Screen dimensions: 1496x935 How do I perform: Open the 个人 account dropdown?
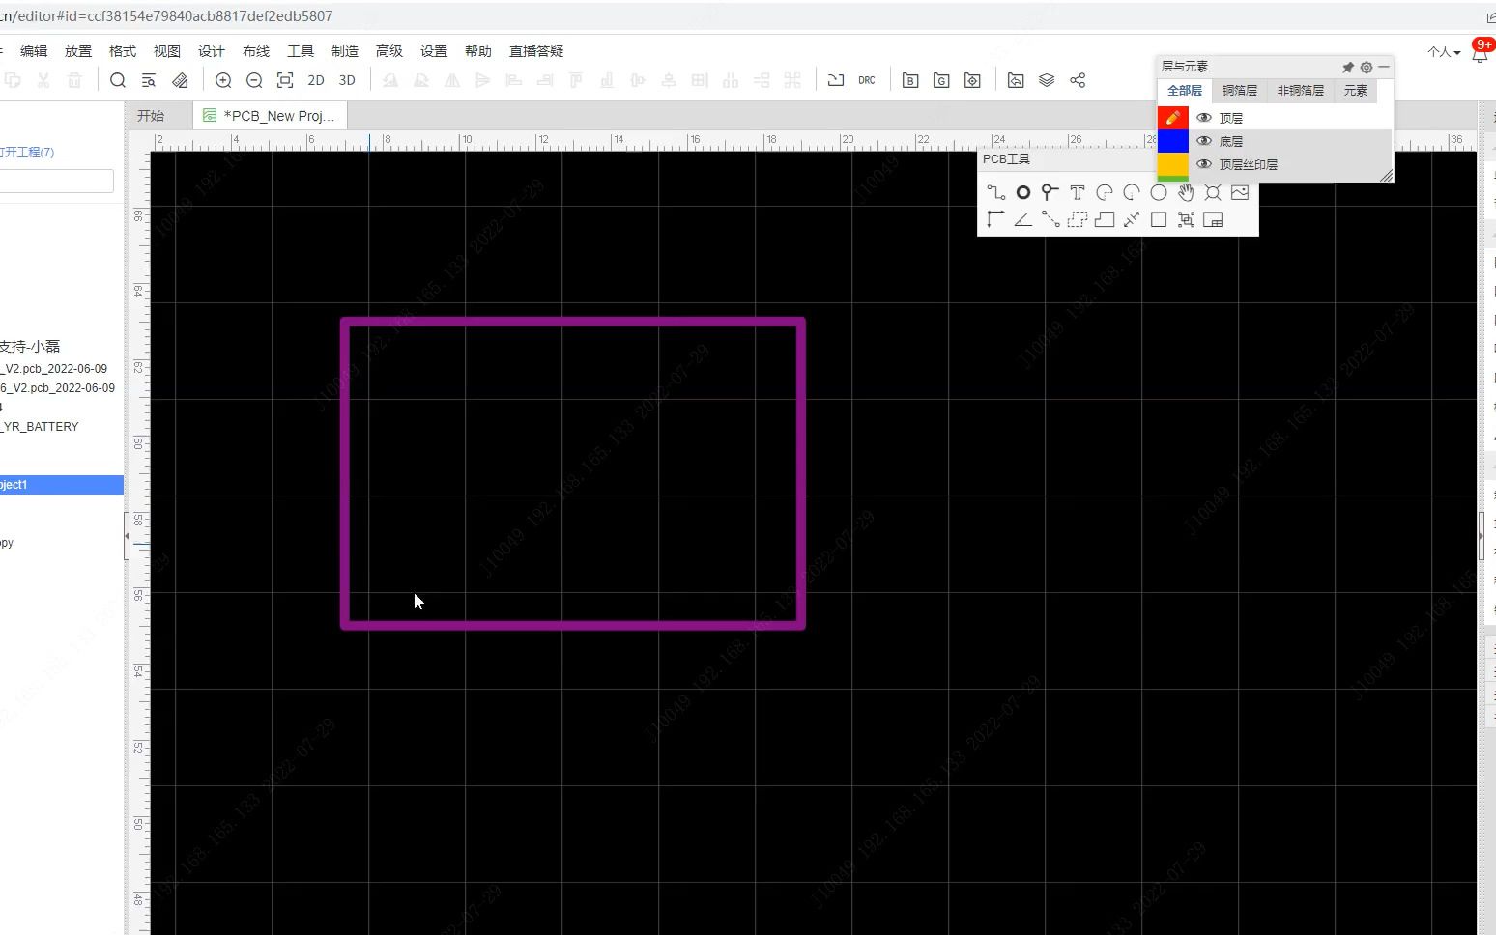(1444, 52)
